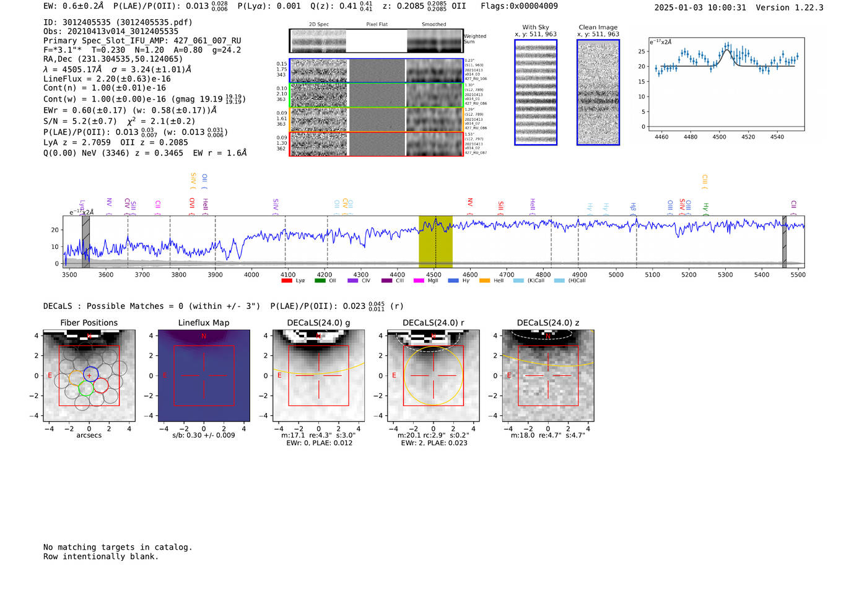Viewport: 867px width, 590px height.
Task: Open the DECaLS(24.0) z image
Action: point(548,376)
